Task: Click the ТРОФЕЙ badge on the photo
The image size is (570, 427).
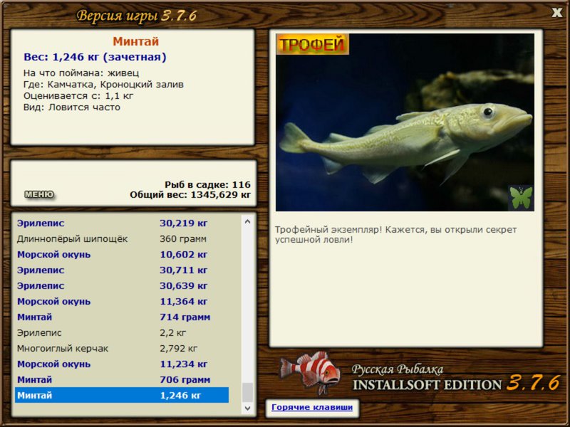Action: [x=312, y=44]
